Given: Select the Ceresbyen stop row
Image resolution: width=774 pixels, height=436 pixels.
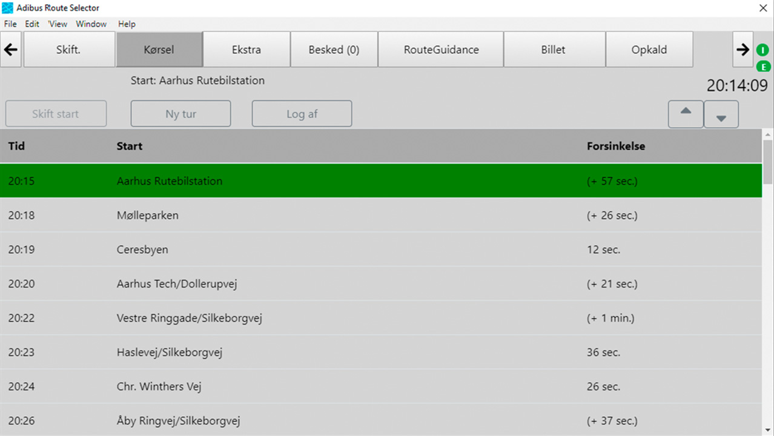Looking at the screenshot, I should click(x=381, y=249).
